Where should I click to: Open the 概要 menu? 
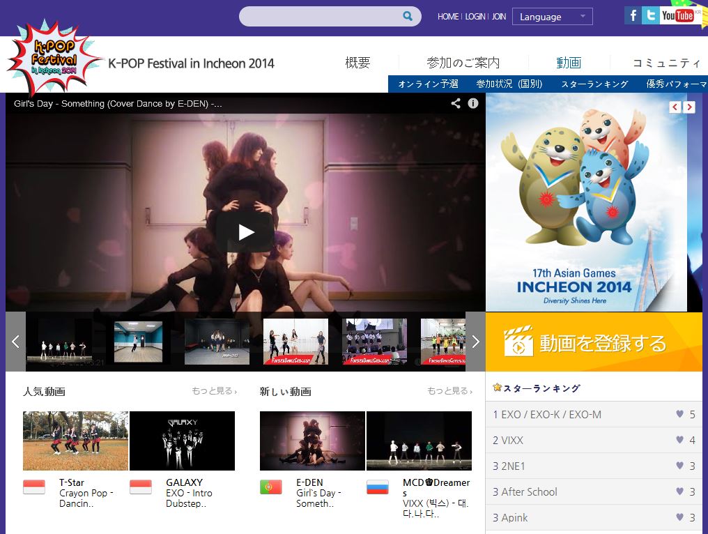point(357,63)
